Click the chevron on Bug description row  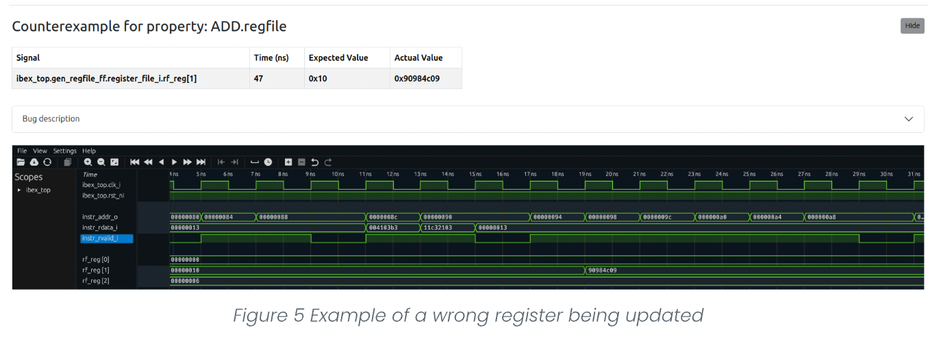click(909, 118)
